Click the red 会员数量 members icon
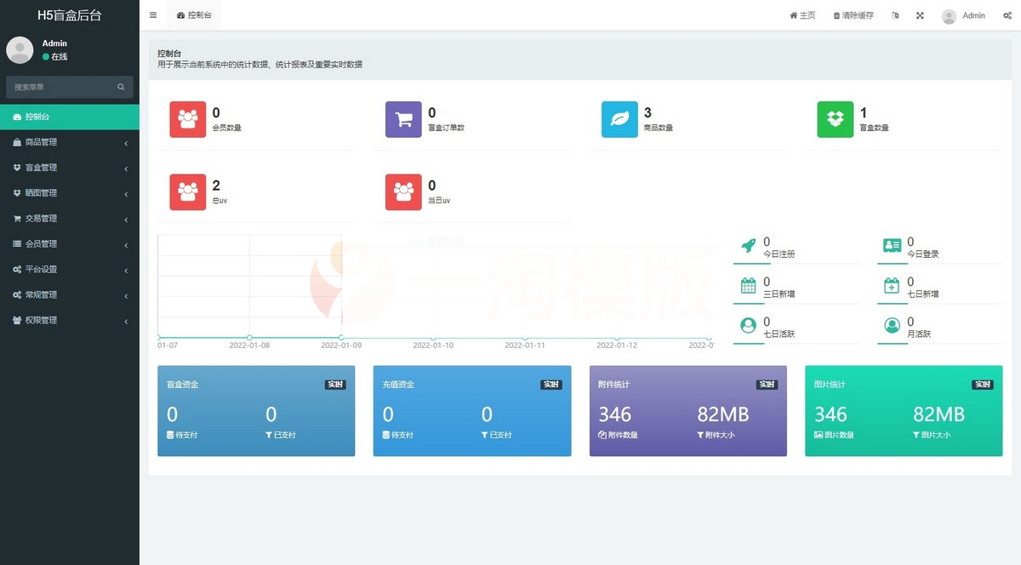The width and height of the screenshot is (1021, 565). click(x=187, y=119)
